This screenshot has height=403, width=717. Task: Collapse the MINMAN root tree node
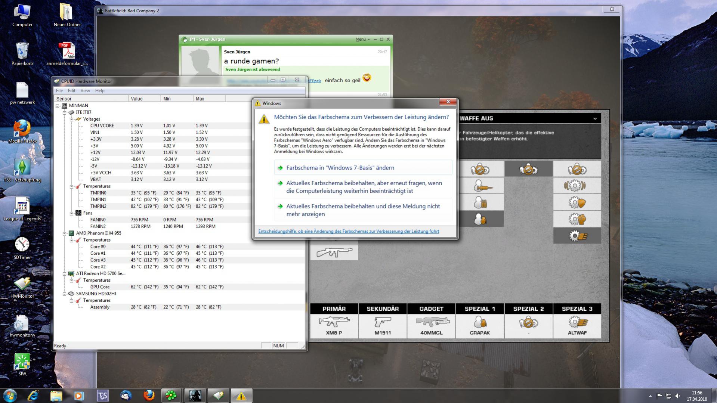pos(58,106)
